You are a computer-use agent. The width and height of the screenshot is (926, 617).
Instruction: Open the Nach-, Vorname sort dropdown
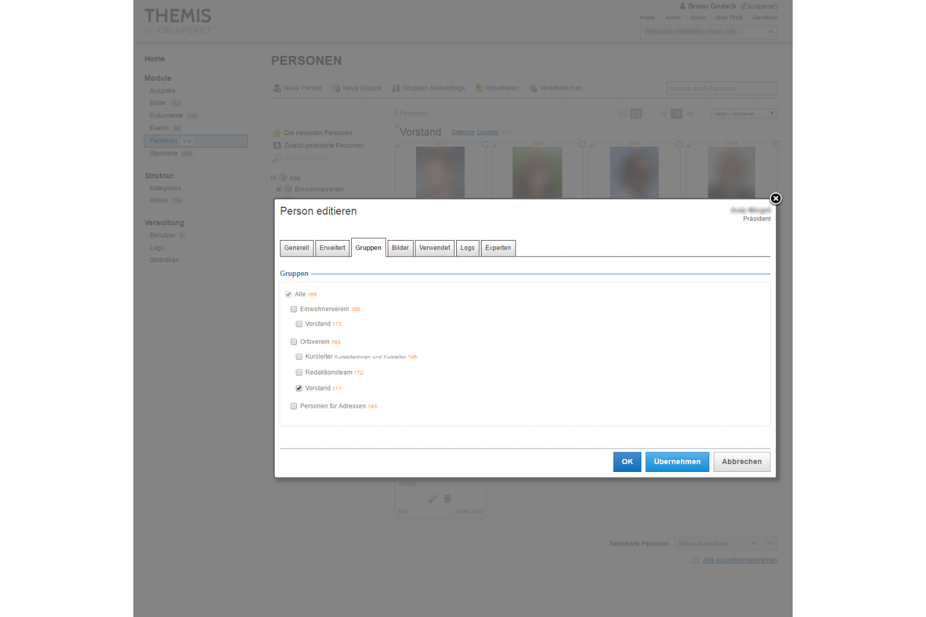tap(744, 114)
